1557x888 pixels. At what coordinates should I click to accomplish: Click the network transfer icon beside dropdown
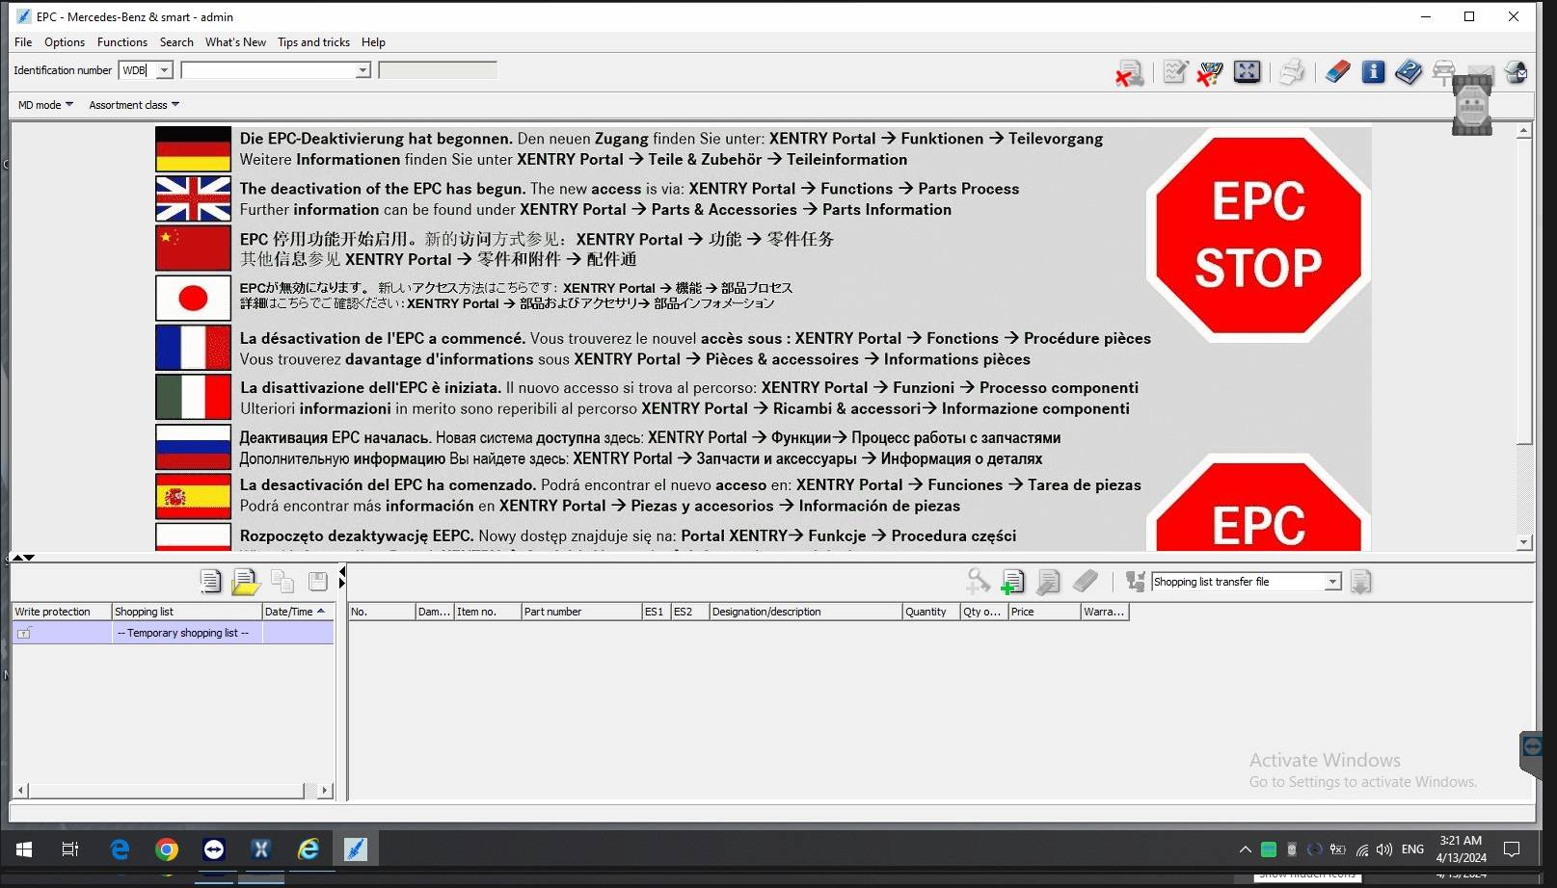tap(1135, 581)
